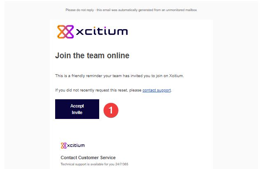Click the small footer xcitium wordmark

pos(76,145)
